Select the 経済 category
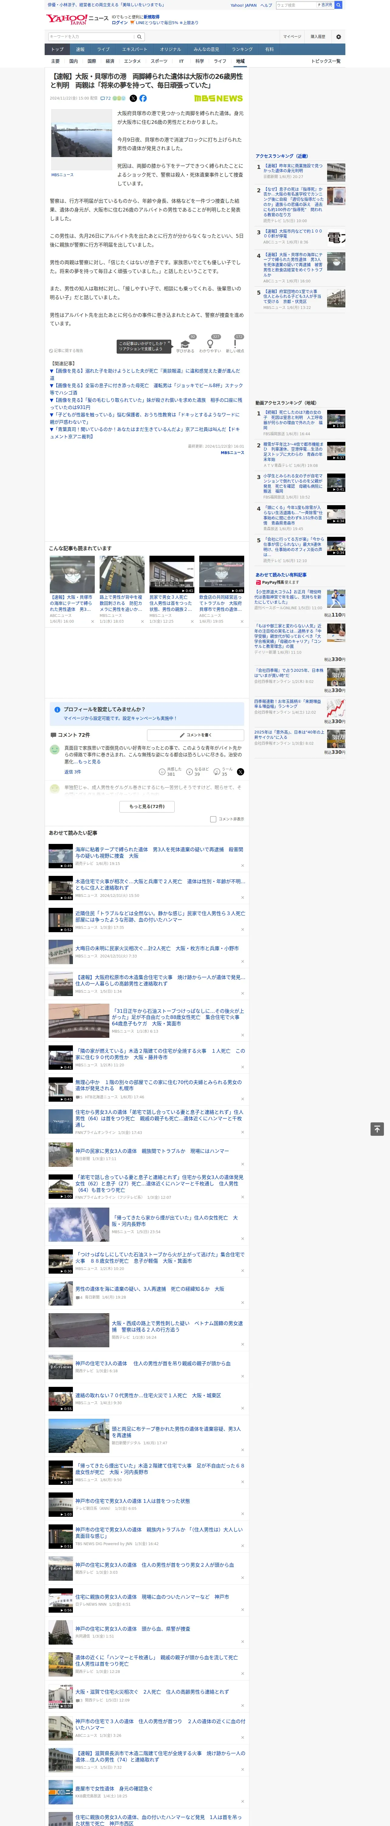The width and height of the screenshot is (390, 1826). 110,61
